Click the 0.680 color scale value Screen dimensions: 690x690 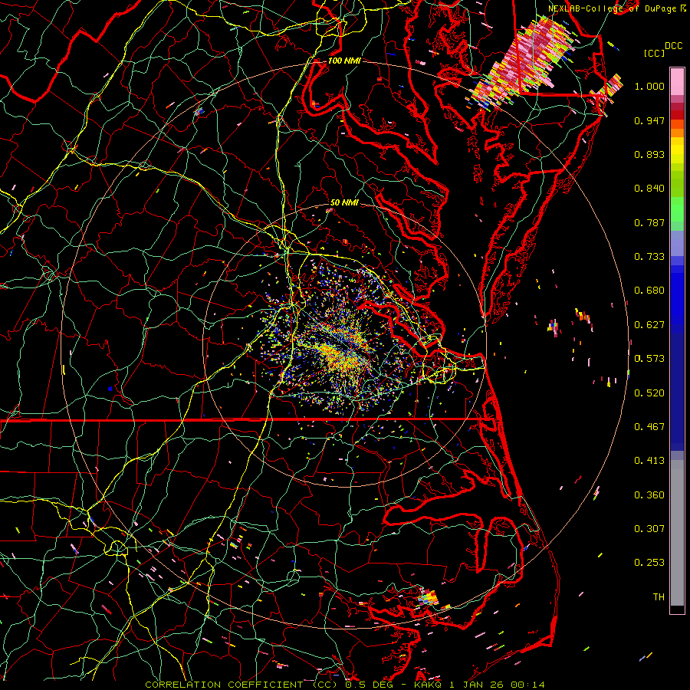coord(649,291)
